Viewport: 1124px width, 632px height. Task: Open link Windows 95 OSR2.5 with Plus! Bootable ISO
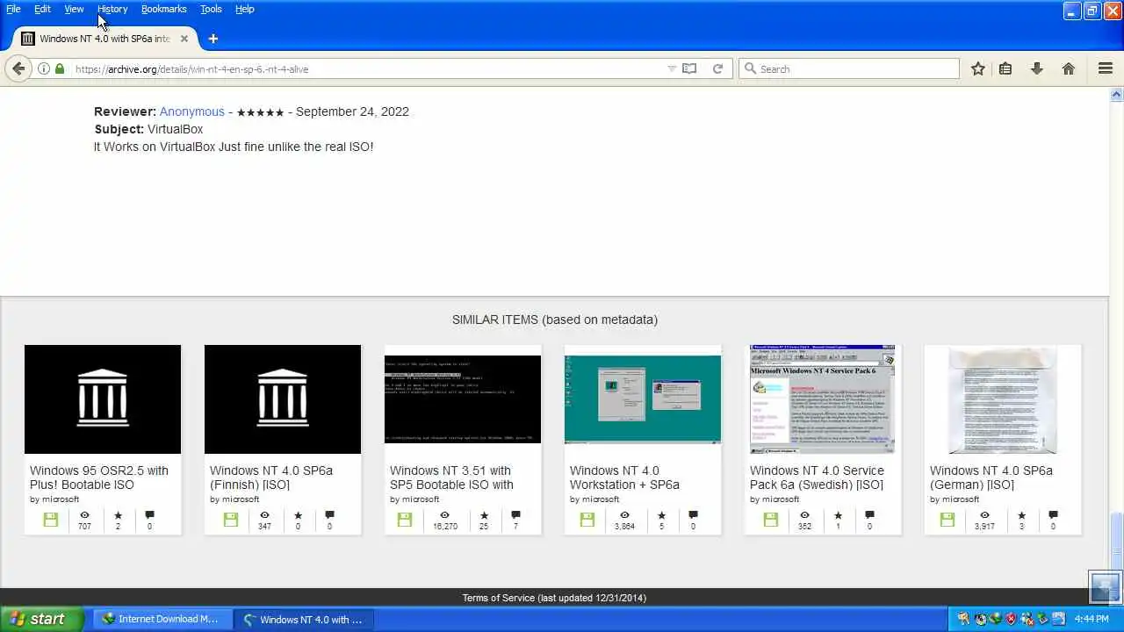coord(99,478)
